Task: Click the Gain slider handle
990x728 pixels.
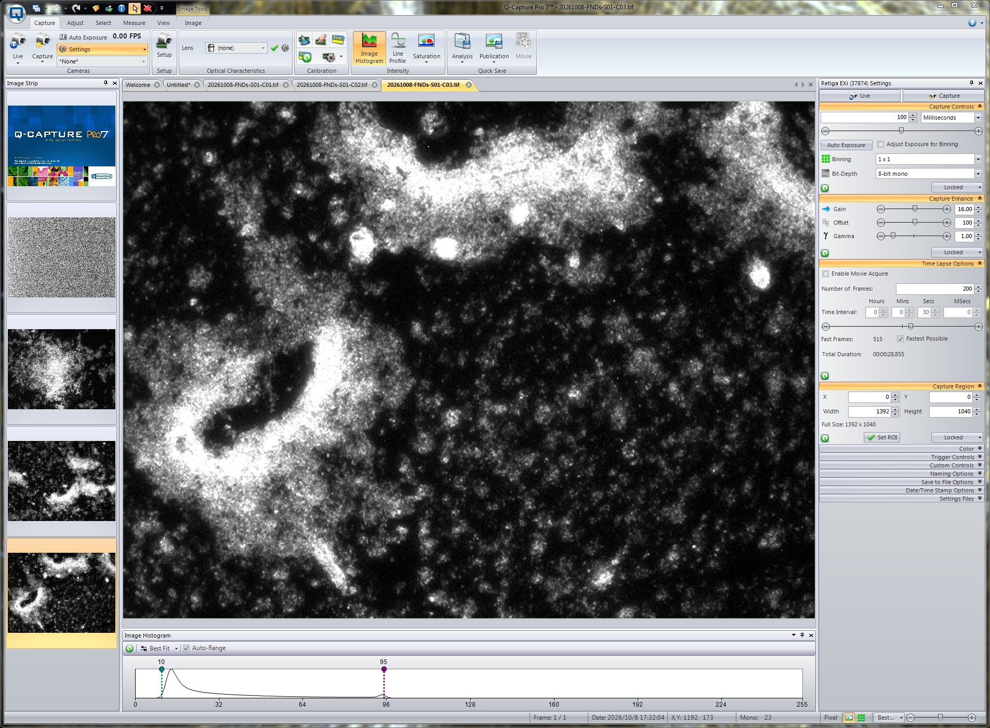Action: click(915, 209)
